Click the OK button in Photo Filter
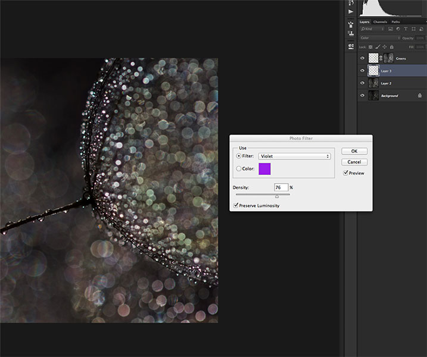Viewport: 427px width, 357px height. (354, 151)
